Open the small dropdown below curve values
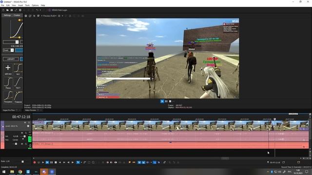Viewport: 312px width, 175px height. pos(8,50)
